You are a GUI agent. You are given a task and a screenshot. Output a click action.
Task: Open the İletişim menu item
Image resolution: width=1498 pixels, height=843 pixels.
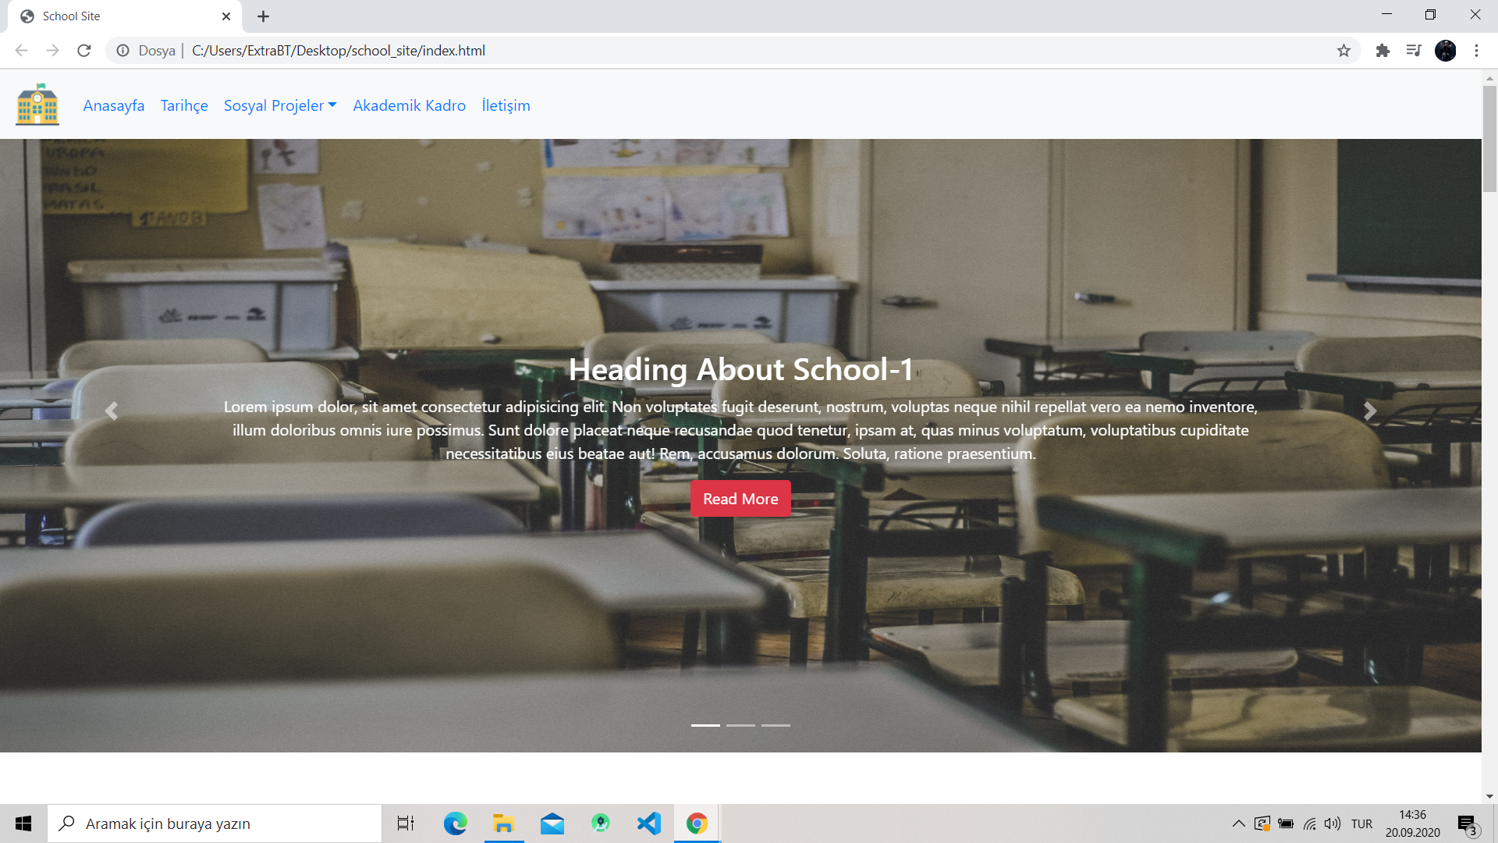[506, 105]
